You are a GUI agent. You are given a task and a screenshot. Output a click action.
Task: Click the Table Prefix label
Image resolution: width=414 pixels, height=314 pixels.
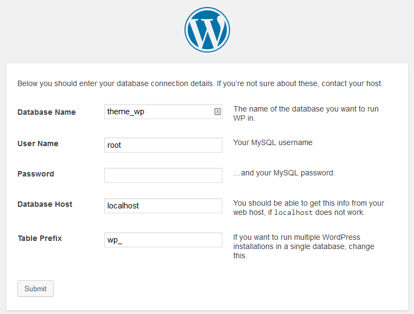tap(40, 238)
